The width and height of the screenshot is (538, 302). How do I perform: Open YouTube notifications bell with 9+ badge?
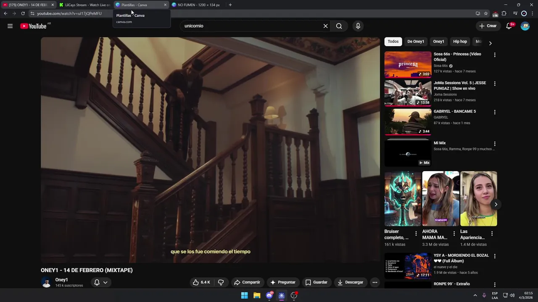[x=509, y=26]
